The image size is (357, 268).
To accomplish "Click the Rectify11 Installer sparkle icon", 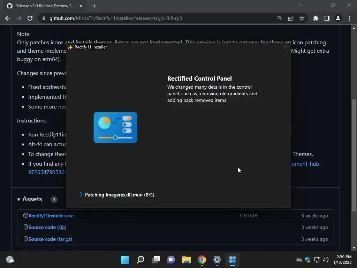I will click(70, 47).
